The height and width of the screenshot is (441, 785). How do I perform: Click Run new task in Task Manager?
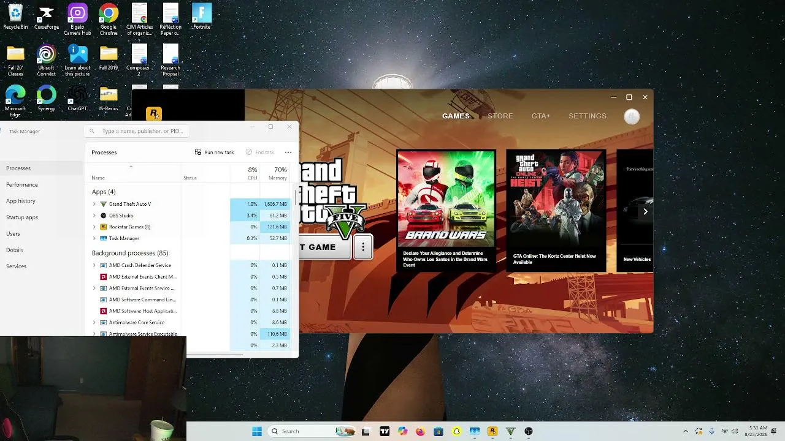click(214, 152)
